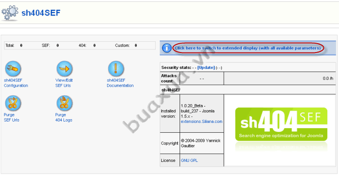Click the sh404SEF Configuration text link

coord(16,83)
